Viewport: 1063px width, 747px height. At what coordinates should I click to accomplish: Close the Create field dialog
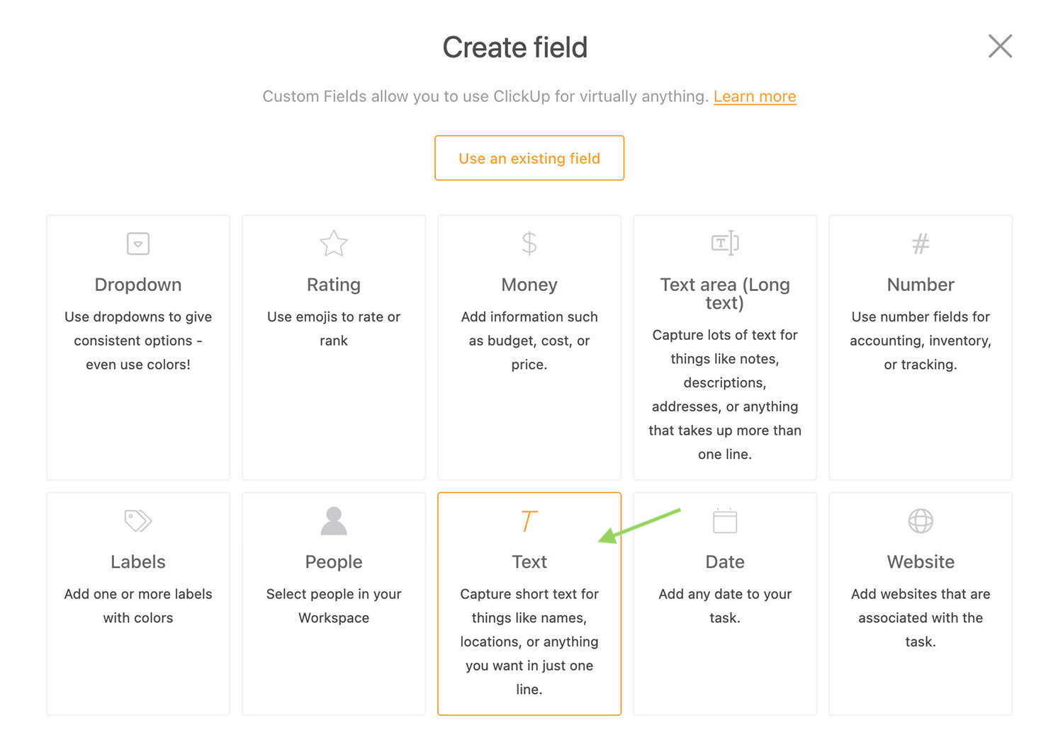[x=1000, y=47]
